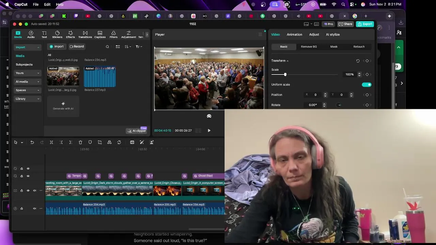This screenshot has width=436, height=245.
Task: Open the Adjustment panel
Action: tap(128, 34)
